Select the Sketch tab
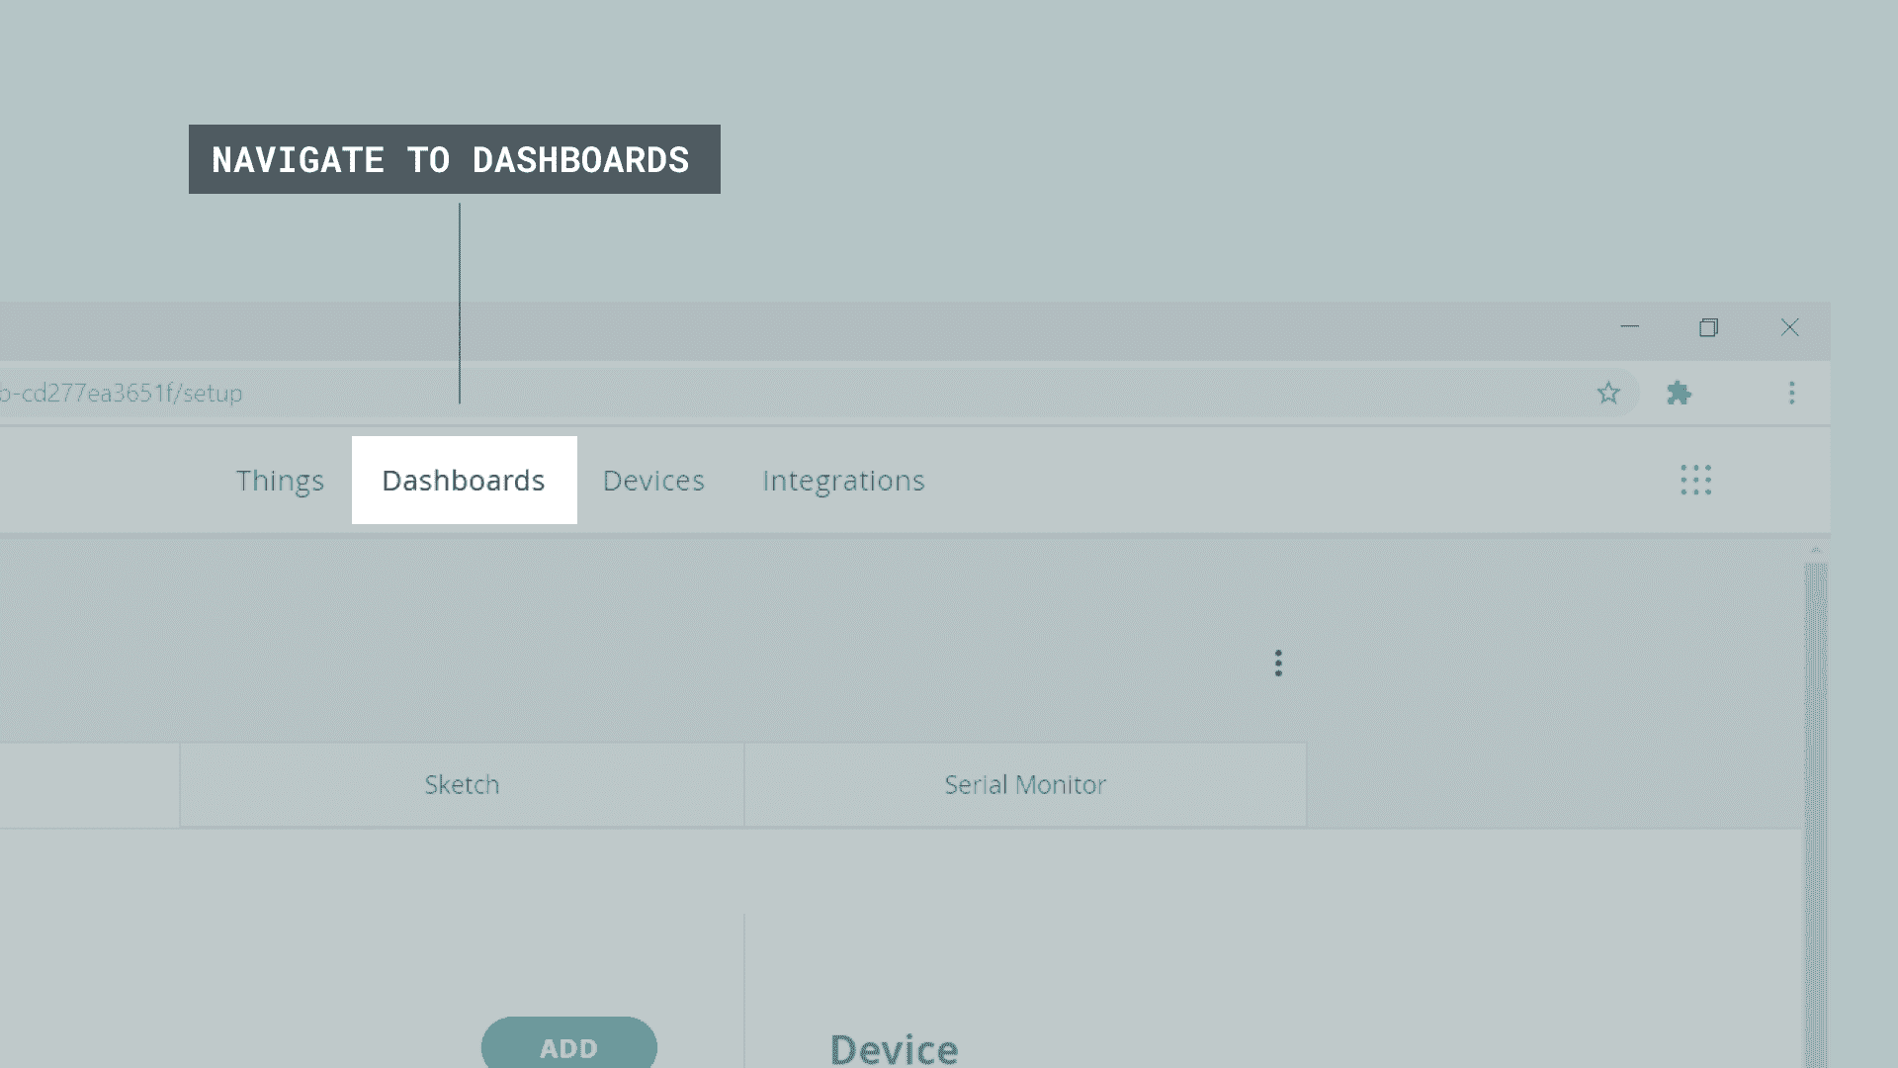Viewport: 1898px width, 1068px height. coord(462,785)
